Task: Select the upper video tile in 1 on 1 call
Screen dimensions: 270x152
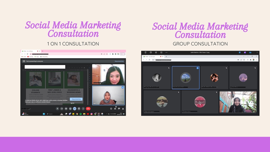Action: click(x=108, y=74)
